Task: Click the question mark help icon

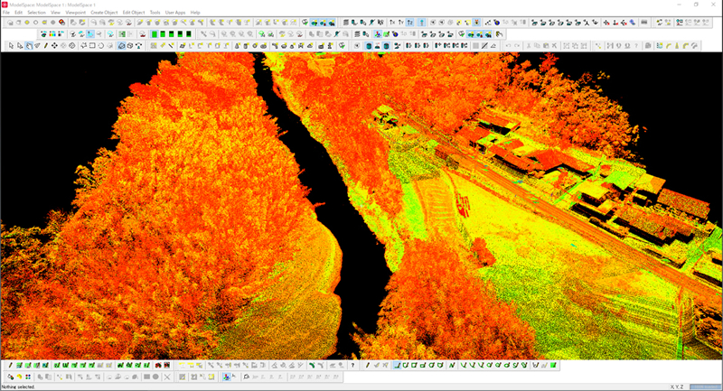Action: coord(352,366)
